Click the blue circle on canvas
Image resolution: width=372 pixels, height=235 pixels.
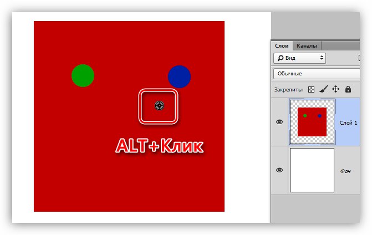point(179,76)
